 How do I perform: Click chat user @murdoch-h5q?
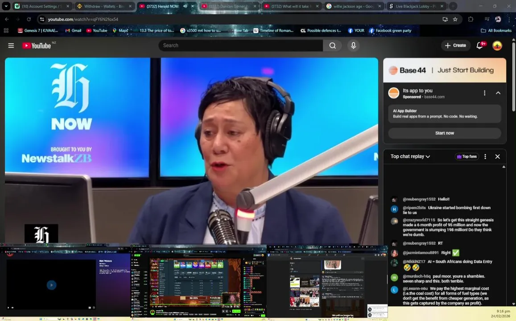tap(417, 276)
